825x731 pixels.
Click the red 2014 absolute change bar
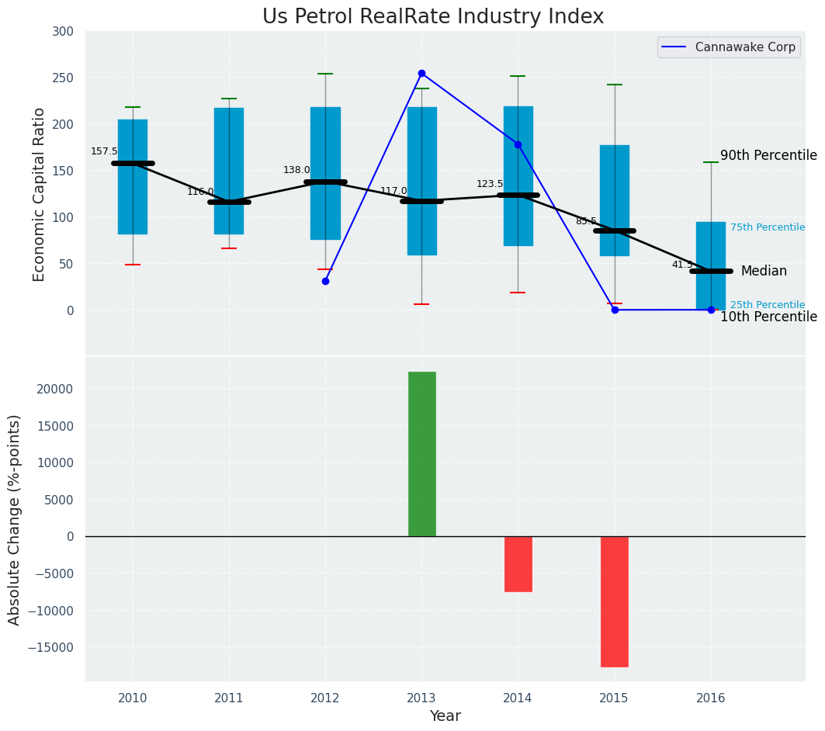click(518, 564)
